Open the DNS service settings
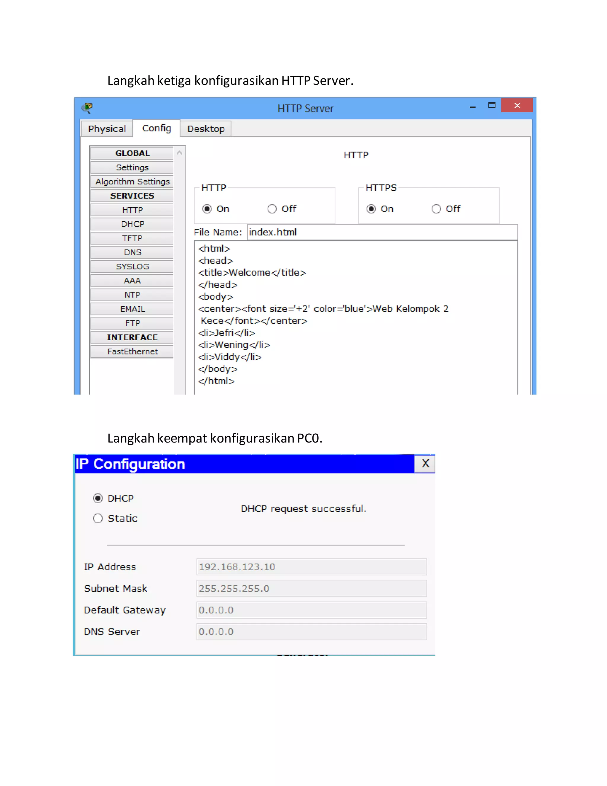This screenshot has width=607, height=786. [x=132, y=252]
